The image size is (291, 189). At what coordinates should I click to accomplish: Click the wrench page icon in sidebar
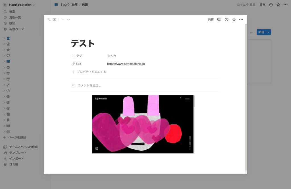click(x=8, y=85)
